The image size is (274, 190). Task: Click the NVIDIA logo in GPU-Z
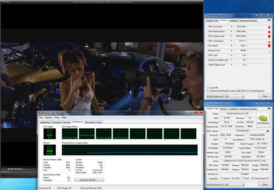point(262,119)
